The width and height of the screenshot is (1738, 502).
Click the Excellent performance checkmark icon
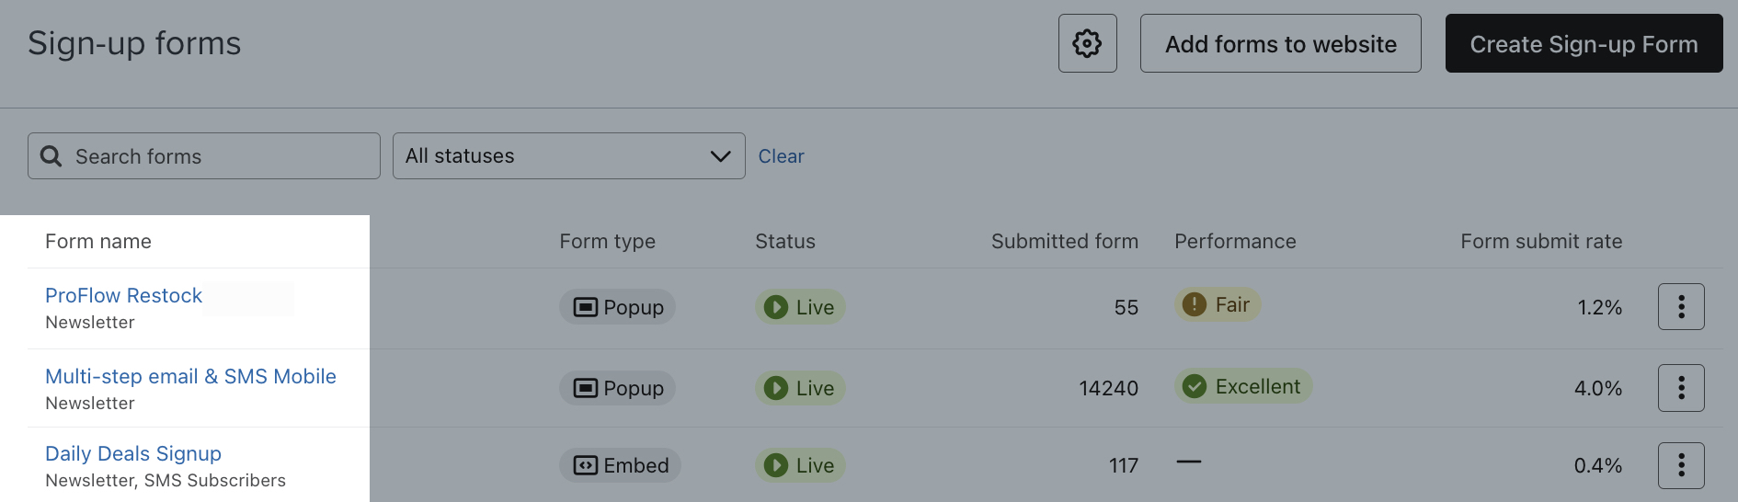click(x=1194, y=386)
